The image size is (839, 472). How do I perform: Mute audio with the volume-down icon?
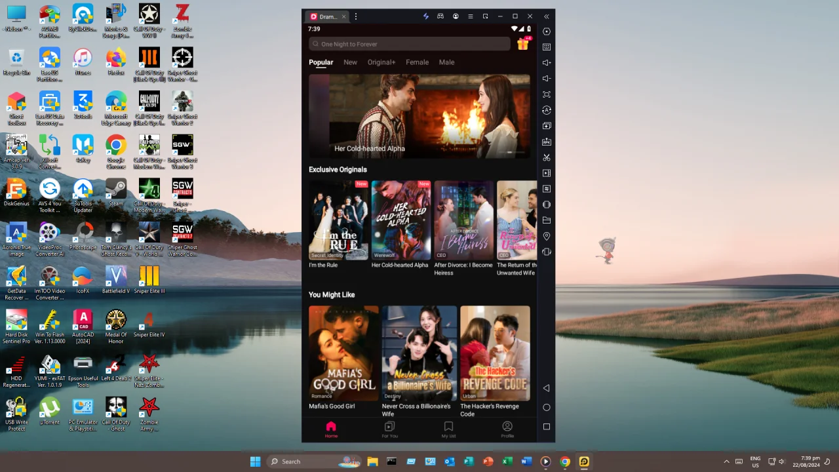pyautogui.click(x=547, y=78)
